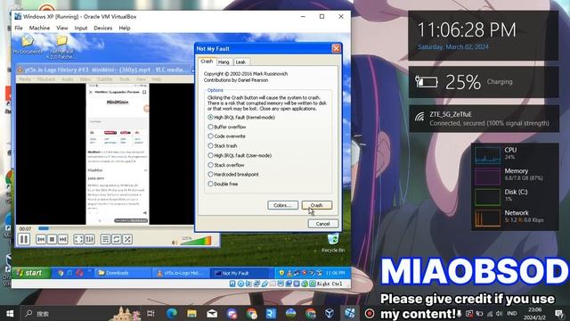The width and height of the screenshot is (570, 321).
Task: Enable VLC random shuffle
Action: click(x=127, y=239)
